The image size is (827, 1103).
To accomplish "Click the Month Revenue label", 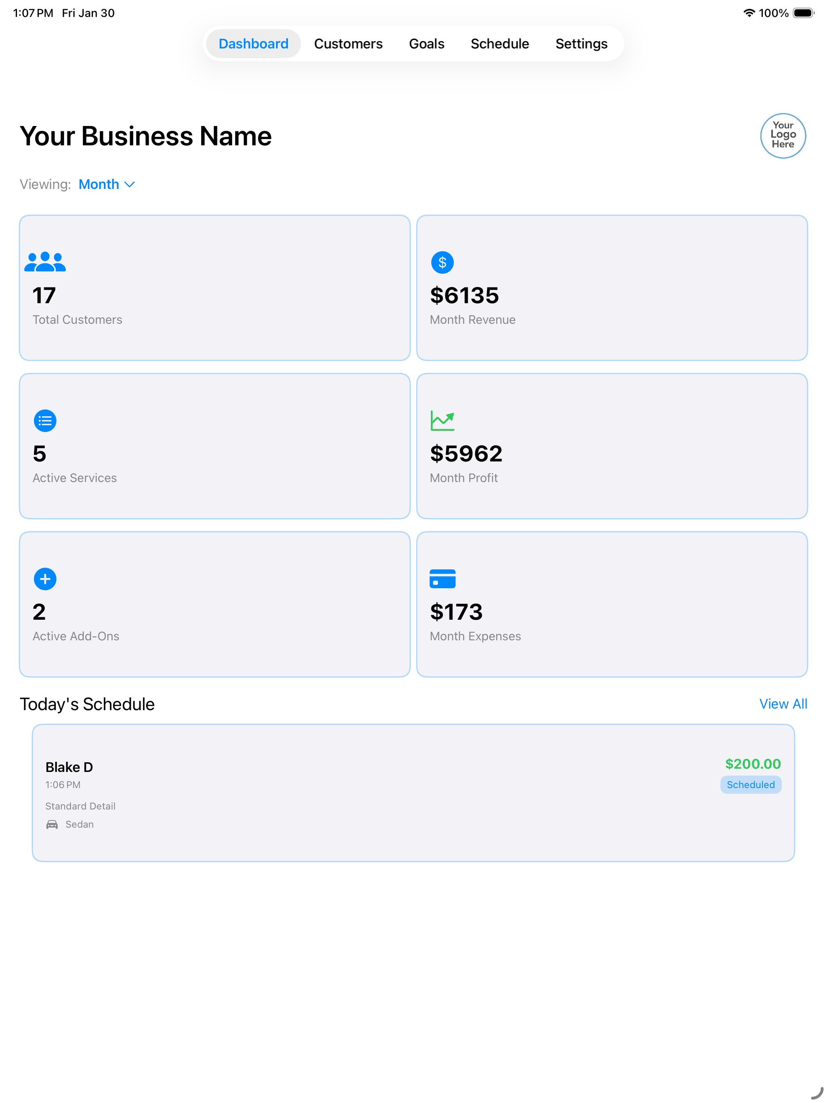I will (x=472, y=320).
